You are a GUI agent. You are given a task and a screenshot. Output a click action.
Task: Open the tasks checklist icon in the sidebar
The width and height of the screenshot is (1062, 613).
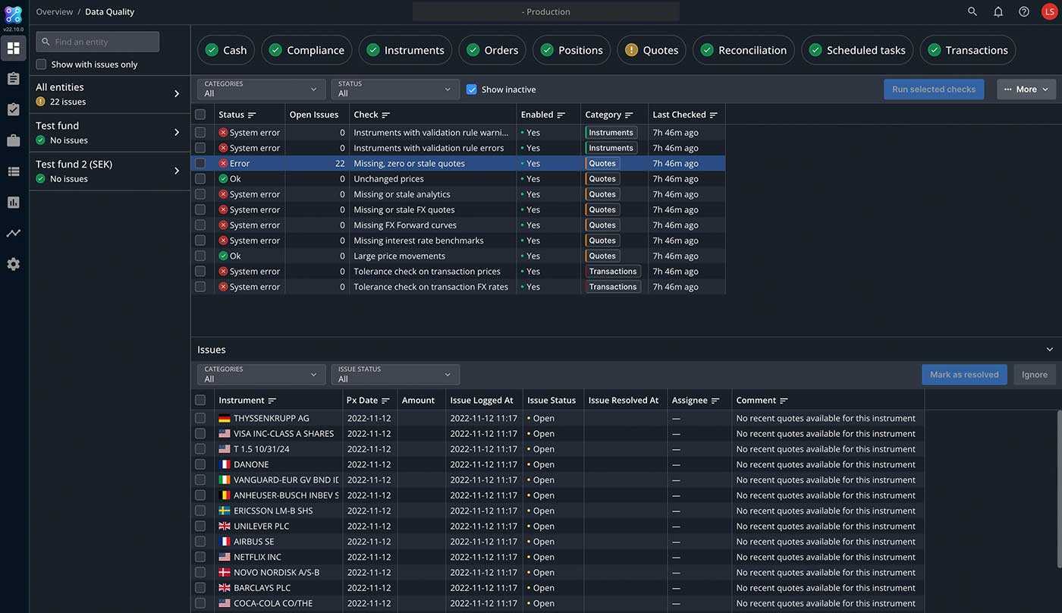13,108
